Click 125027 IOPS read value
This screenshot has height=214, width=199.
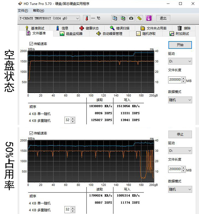(102, 120)
